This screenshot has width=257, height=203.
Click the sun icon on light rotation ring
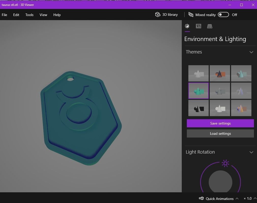pos(225,163)
